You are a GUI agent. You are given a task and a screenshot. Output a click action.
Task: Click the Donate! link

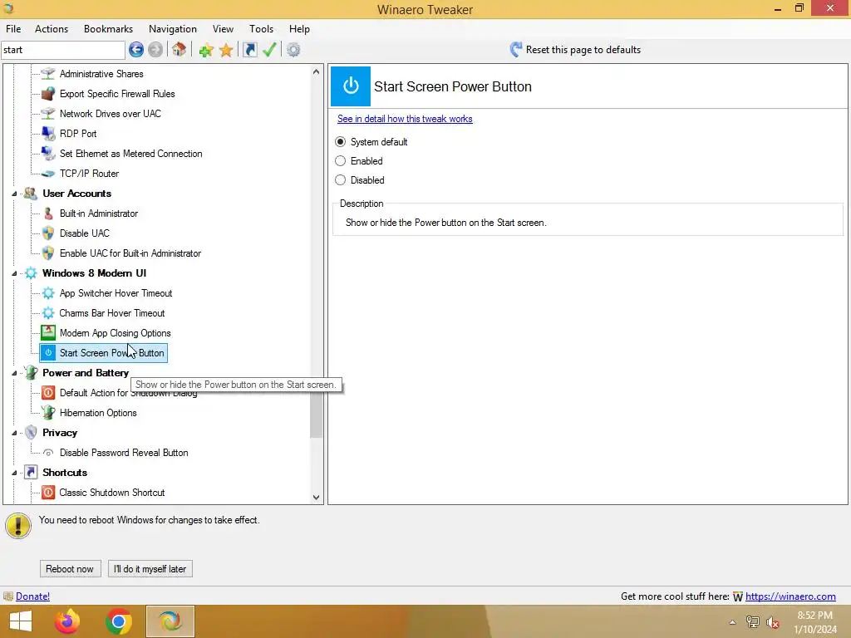tap(32, 596)
